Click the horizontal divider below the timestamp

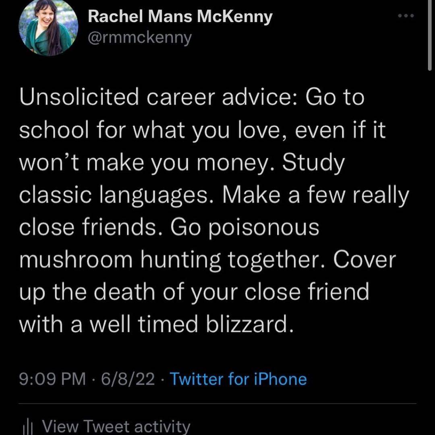(x=217, y=403)
